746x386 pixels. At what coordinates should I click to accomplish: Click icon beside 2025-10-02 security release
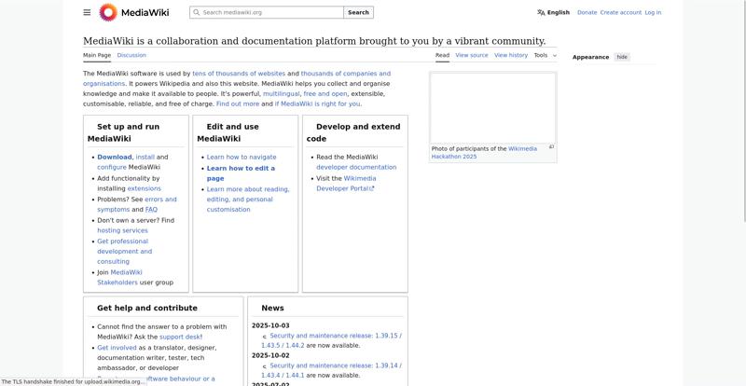(265, 366)
